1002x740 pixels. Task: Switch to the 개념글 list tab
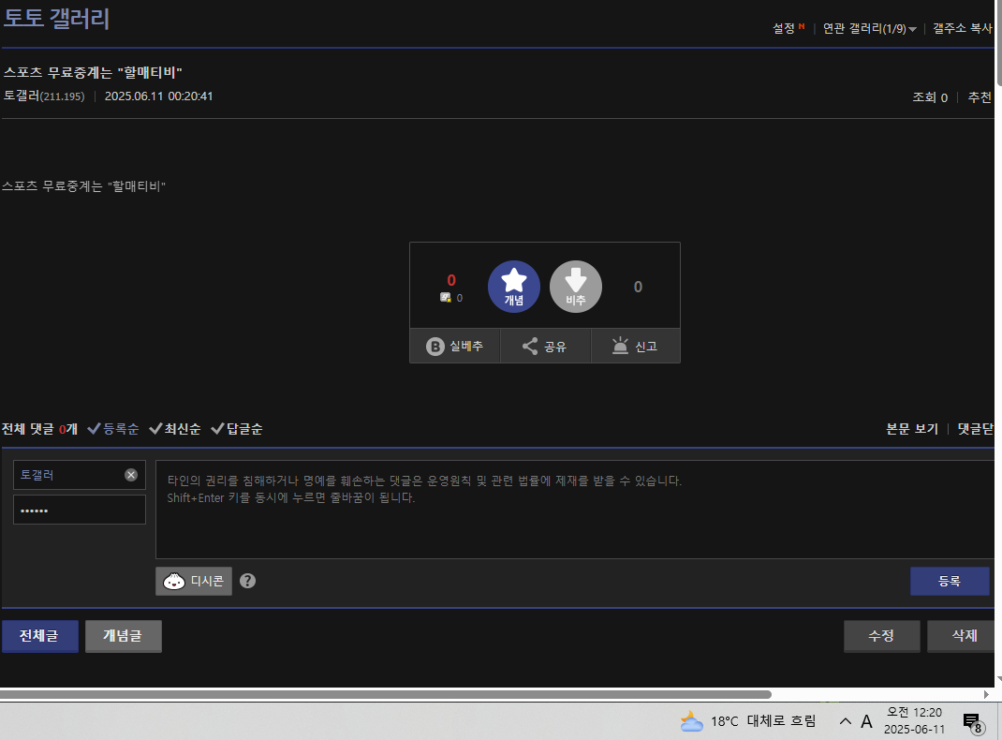tap(123, 636)
